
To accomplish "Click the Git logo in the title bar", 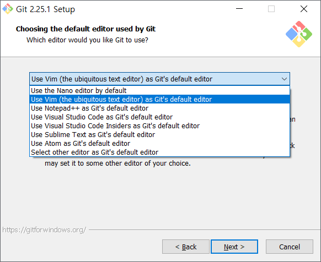I will click(8, 9).
